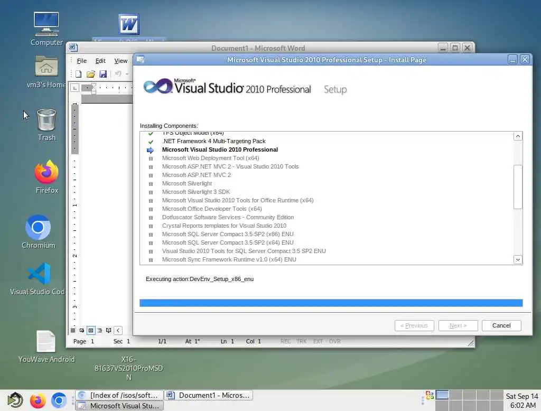
Task: Switch to 'Document1 - Micros...' taskbar entry
Action: 209,395
